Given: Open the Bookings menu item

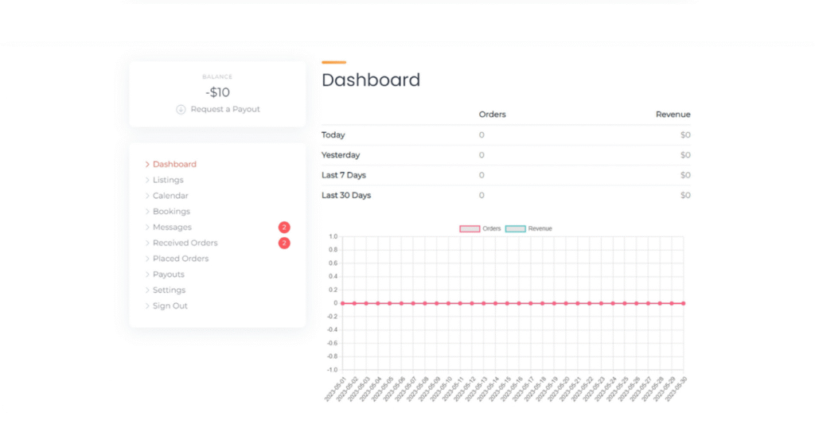Looking at the screenshot, I should [x=171, y=212].
